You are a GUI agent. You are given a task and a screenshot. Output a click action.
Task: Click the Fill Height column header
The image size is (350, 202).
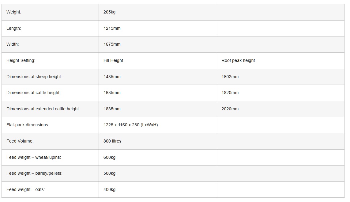coord(113,61)
